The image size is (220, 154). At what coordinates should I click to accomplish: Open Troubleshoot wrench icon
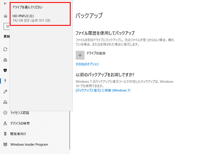[x=5, y=92]
